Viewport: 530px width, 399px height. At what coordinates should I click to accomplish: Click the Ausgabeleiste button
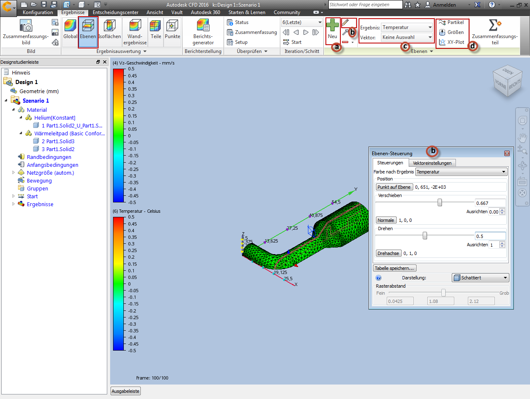point(126,391)
